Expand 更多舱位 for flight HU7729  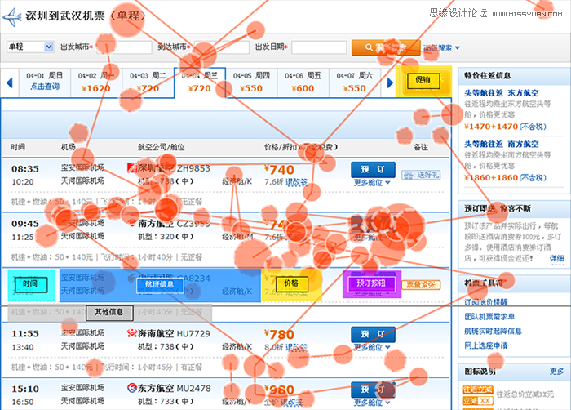click(372, 347)
